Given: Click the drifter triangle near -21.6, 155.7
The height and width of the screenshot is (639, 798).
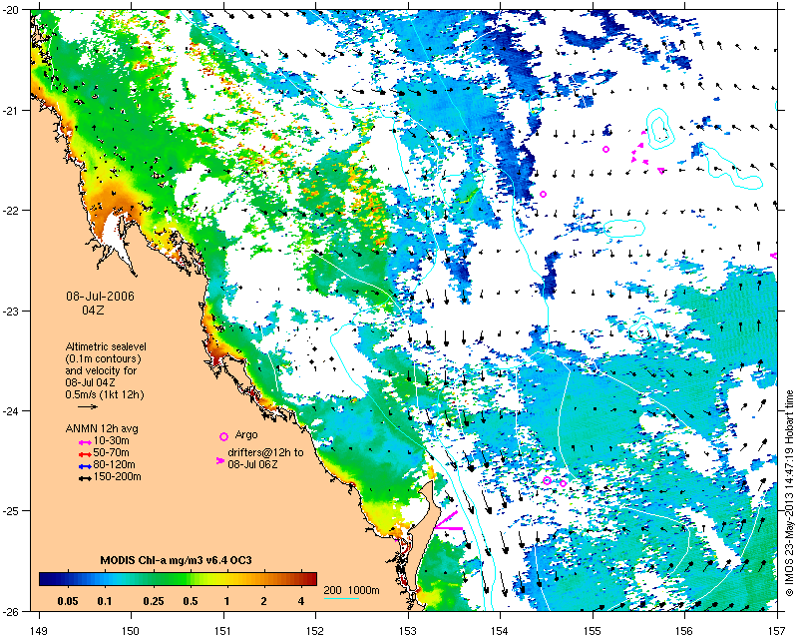Looking at the screenshot, I should 661,171.
